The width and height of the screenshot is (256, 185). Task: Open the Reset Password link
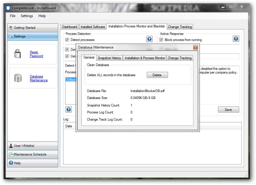coord(36,54)
